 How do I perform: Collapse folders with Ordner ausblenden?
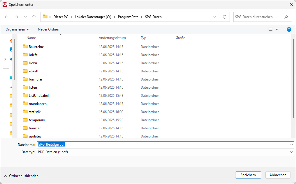point(21,176)
